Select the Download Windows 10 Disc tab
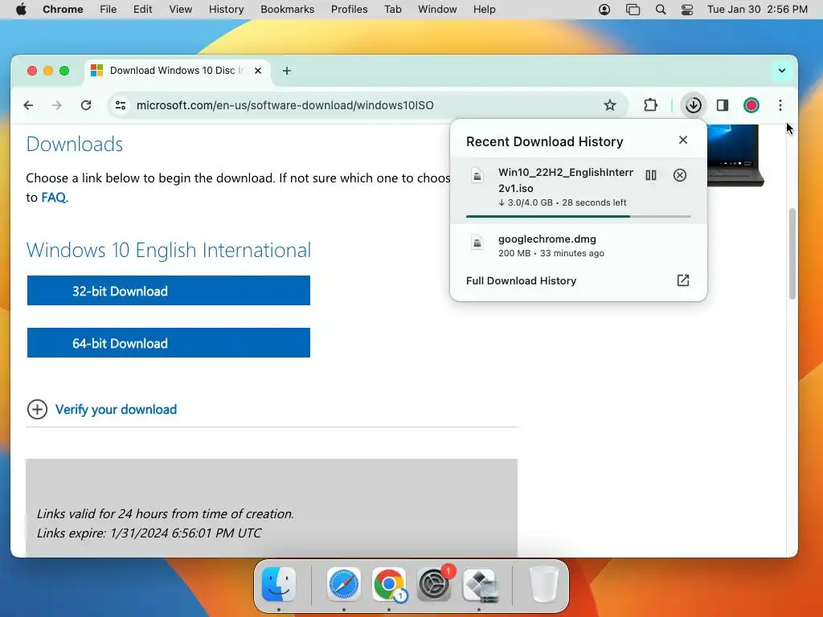The width and height of the screenshot is (823, 617). coord(177,71)
